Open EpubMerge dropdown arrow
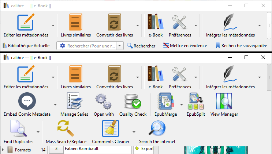This screenshot has height=154, width=272. coord(182,105)
